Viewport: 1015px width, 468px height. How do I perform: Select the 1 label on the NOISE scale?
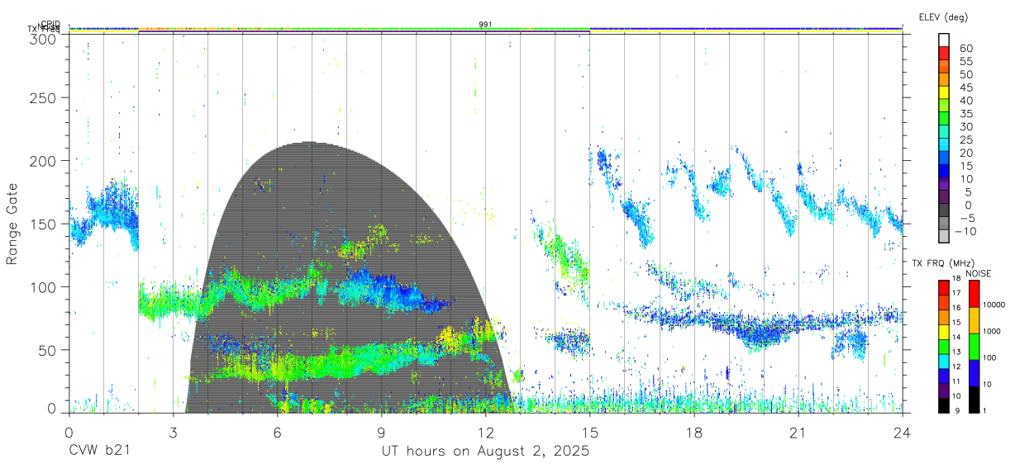[x=984, y=410]
